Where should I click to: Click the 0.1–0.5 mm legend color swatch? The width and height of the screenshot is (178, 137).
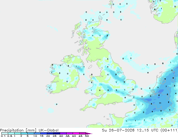5,133
